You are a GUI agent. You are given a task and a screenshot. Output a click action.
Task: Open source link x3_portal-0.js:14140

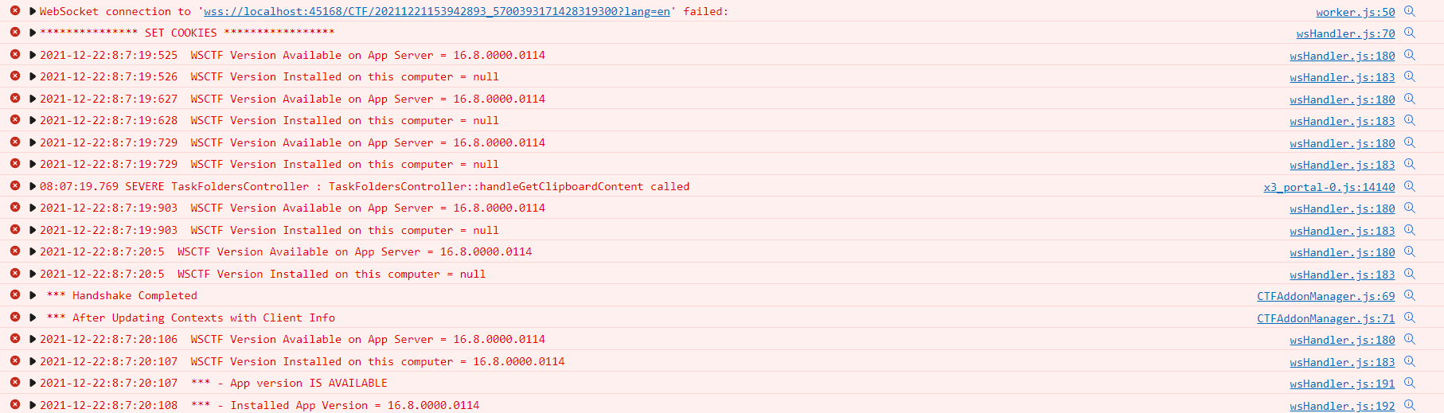click(x=1329, y=187)
